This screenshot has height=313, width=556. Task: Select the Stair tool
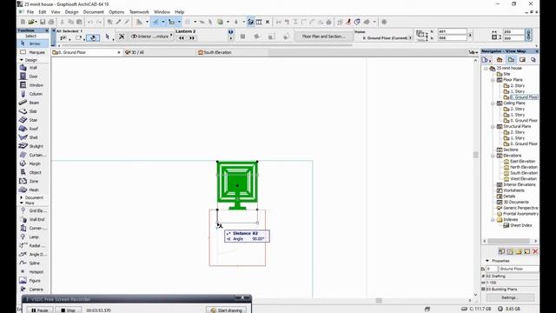click(33, 120)
